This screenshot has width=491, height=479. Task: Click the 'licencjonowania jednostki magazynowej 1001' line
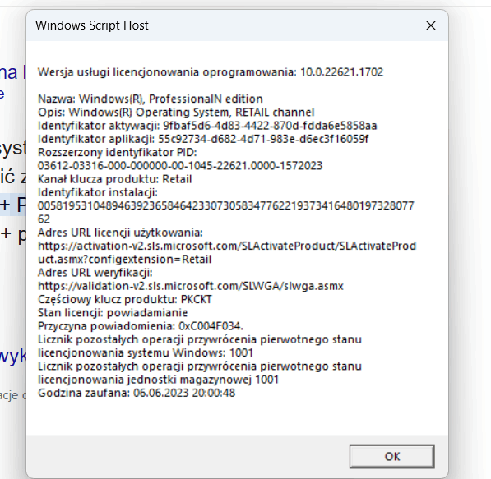tap(159, 380)
